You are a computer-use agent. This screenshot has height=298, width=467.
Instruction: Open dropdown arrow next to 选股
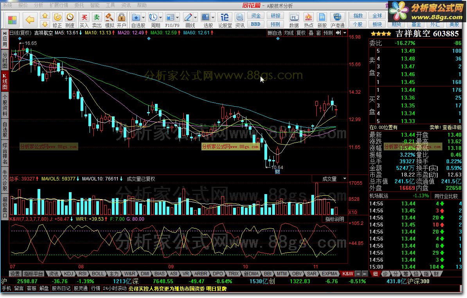213,17
